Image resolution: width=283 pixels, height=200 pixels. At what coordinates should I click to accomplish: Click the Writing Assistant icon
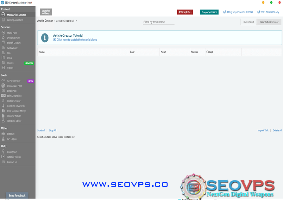(3, 20)
